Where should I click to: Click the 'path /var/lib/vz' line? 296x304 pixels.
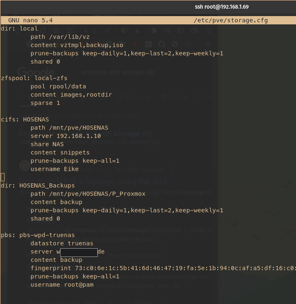point(60,37)
